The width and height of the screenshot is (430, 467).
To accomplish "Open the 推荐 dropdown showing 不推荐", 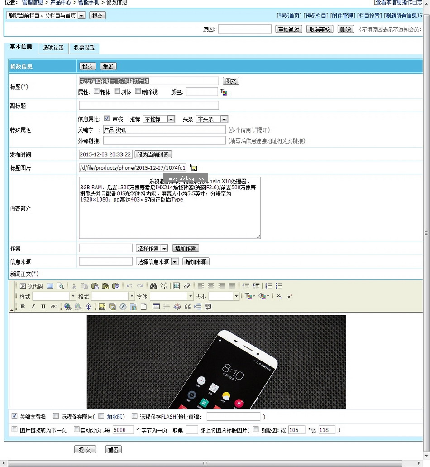I will point(159,119).
